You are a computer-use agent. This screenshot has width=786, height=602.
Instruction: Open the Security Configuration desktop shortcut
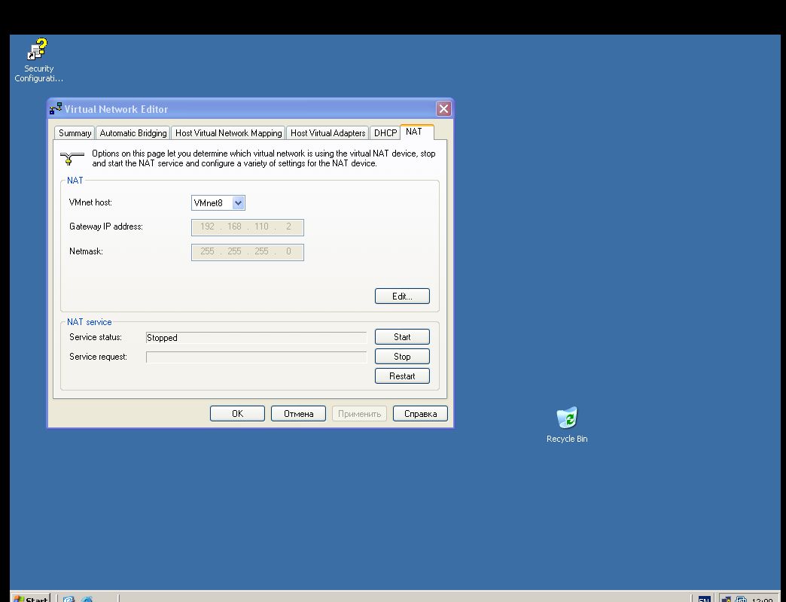tap(38, 60)
